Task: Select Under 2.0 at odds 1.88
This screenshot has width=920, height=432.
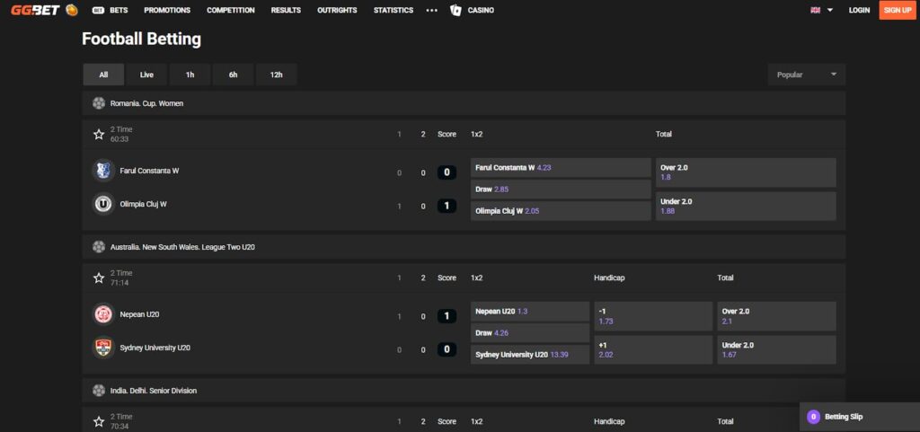Action: click(746, 207)
